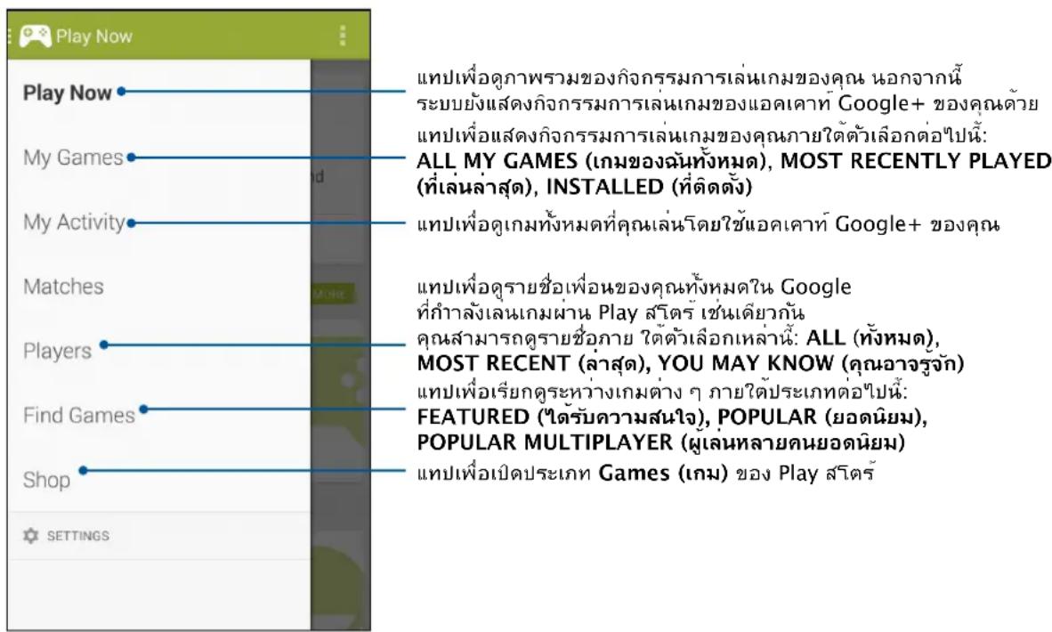Screen dimensions: 1052x632
Task: Tap the green MORE button behind drawer
Action: pyautogui.click(x=333, y=294)
